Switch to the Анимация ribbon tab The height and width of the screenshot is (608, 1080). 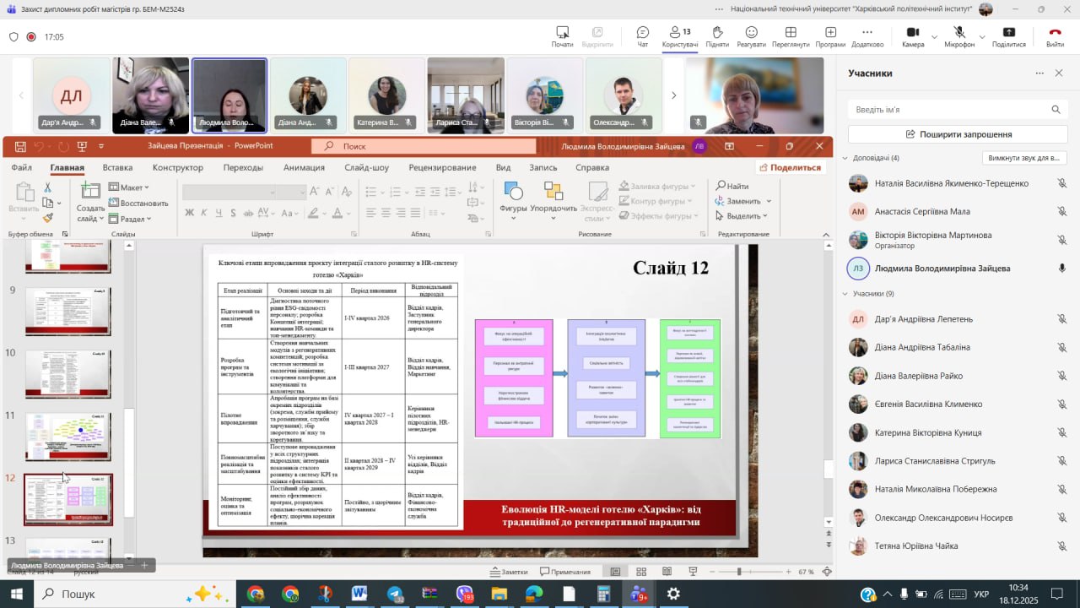click(304, 167)
